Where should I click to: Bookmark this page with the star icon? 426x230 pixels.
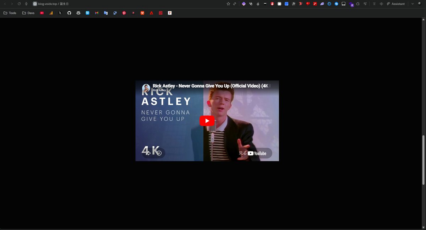click(x=228, y=4)
